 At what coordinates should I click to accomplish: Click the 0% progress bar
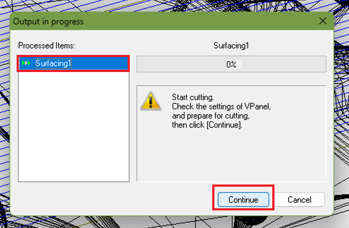click(x=231, y=64)
